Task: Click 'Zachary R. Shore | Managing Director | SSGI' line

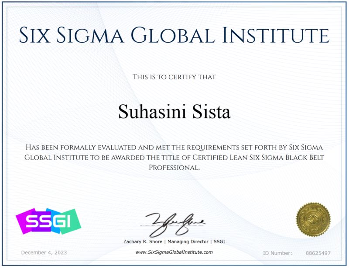Action: 174,241
